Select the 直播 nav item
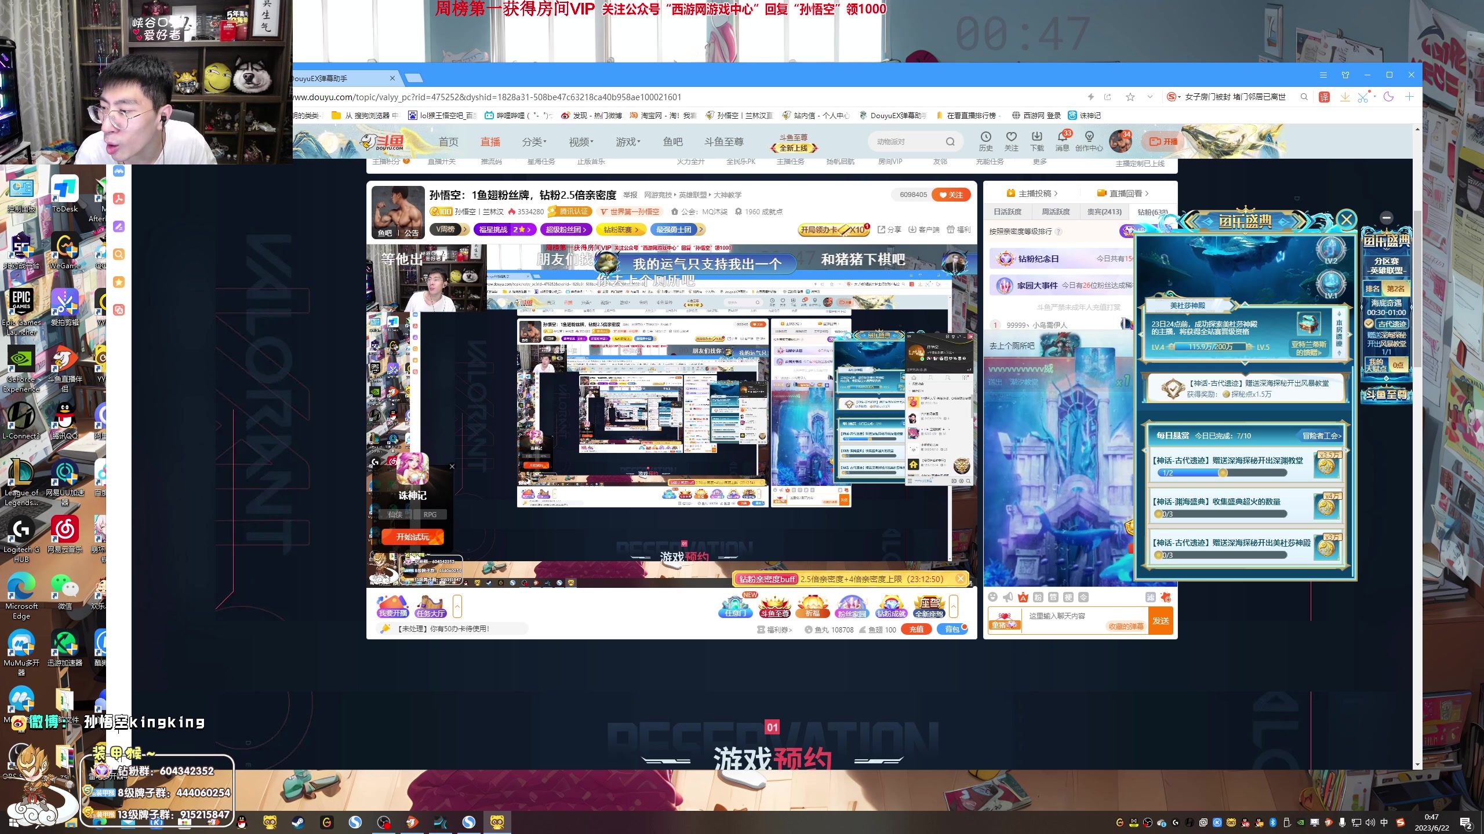Image resolution: width=1484 pixels, height=834 pixels. coord(490,142)
